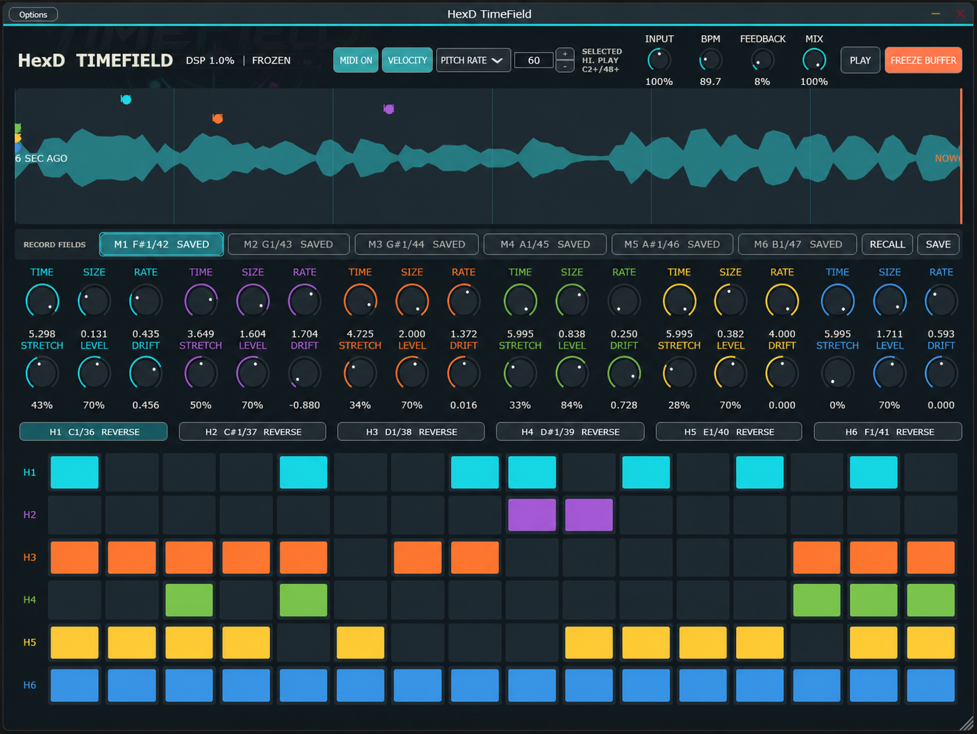Toggle H3 row first orange step
The image size is (977, 734).
pos(75,557)
